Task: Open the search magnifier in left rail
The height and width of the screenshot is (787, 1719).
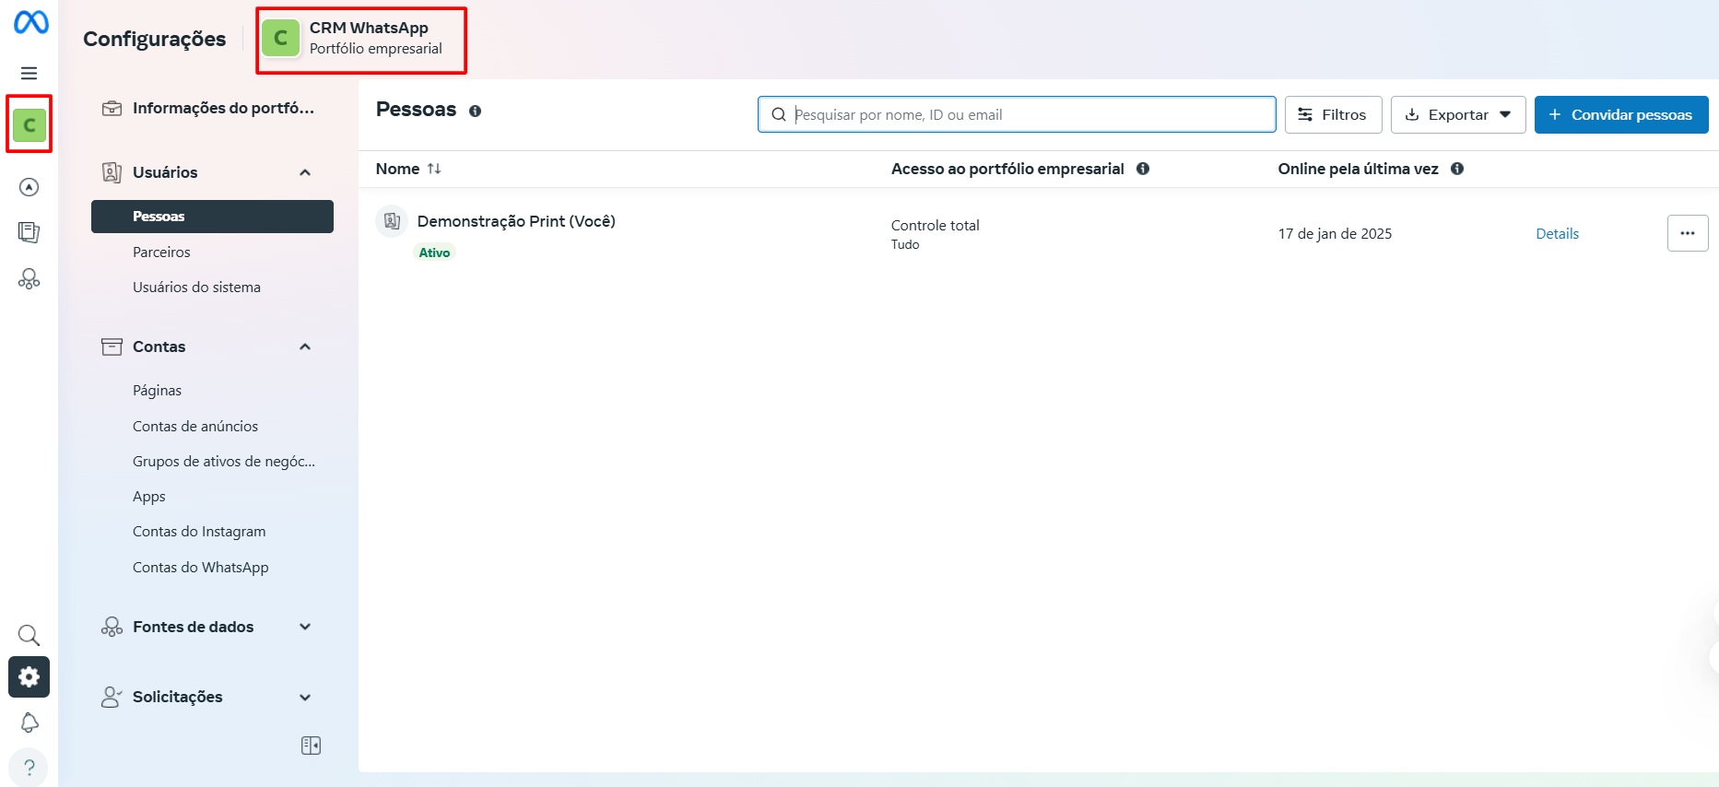Action: click(x=29, y=635)
